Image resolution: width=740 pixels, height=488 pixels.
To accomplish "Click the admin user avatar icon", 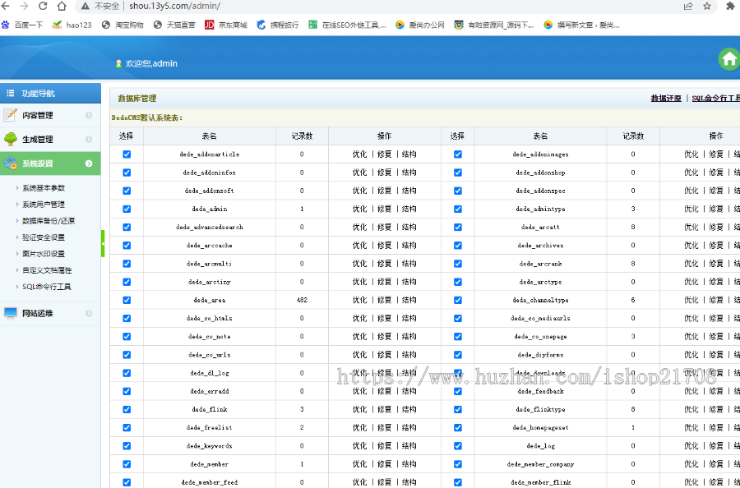I will tap(119, 63).
